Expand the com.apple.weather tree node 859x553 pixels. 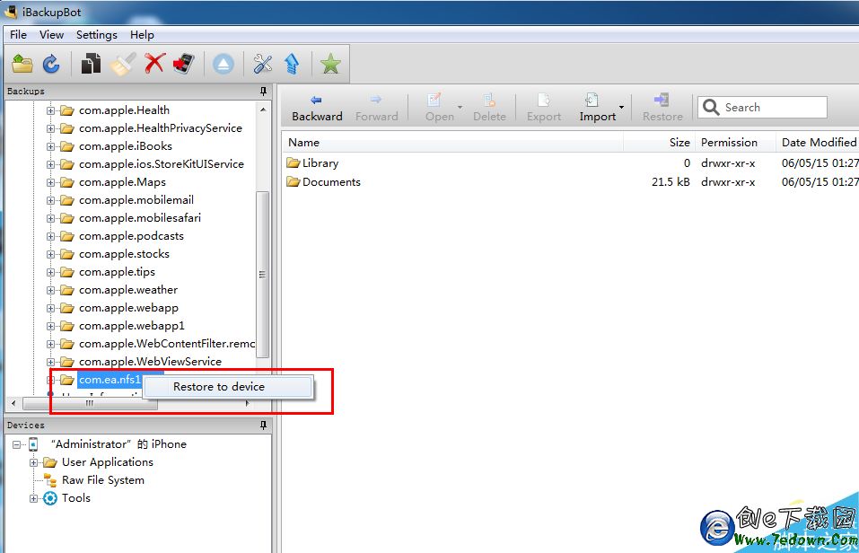(50, 291)
